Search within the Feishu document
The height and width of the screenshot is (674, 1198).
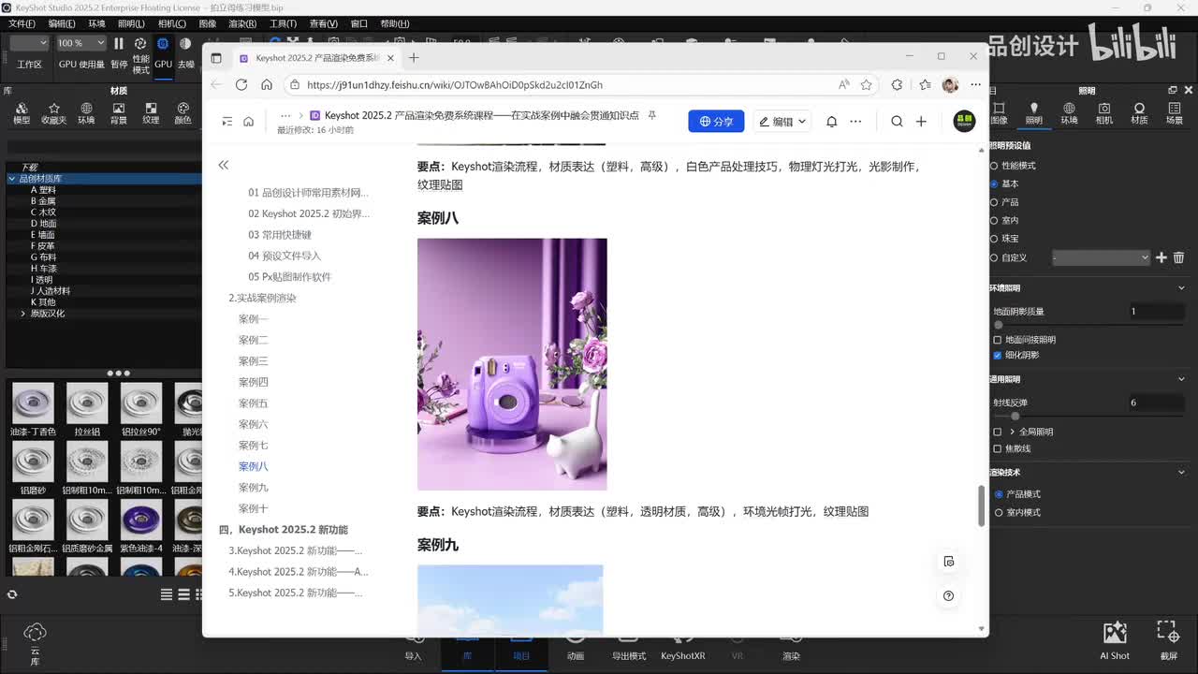pos(897,121)
